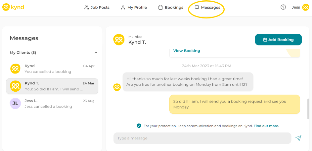312x151 pixels.
Task: Open the Job Posts tab
Action: pos(97,7)
